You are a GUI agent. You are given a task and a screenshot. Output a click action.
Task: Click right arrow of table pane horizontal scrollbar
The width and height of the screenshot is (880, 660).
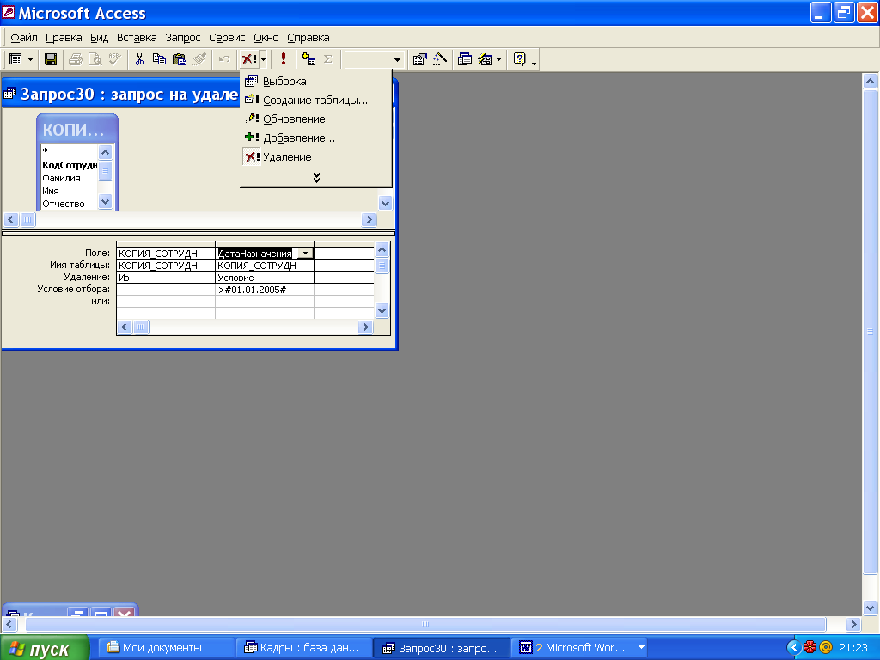click(x=369, y=219)
